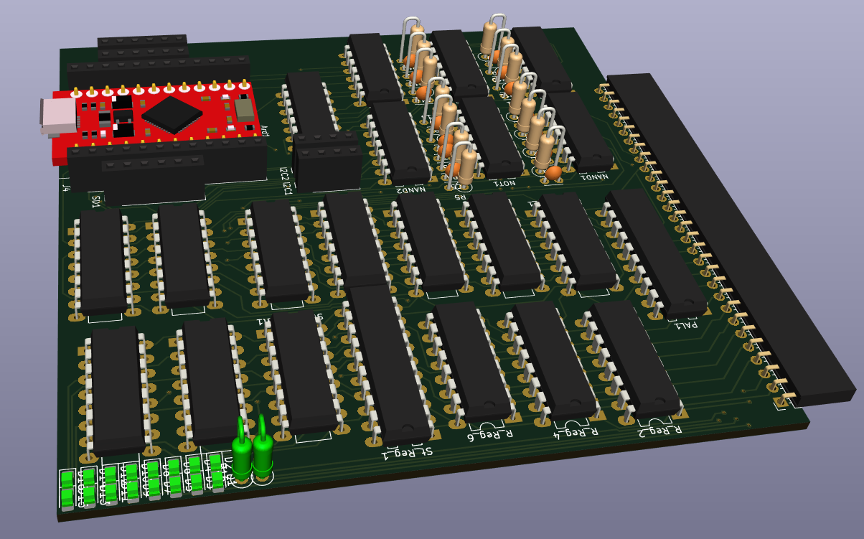
Task: Click the USB connector on the red Arduino
Action: pos(58,117)
